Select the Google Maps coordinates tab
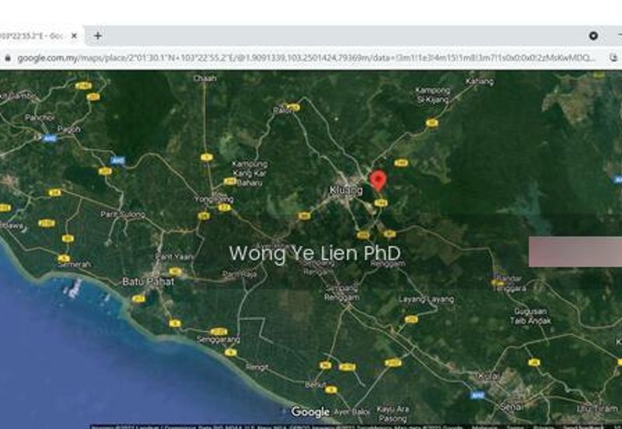 [35, 36]
